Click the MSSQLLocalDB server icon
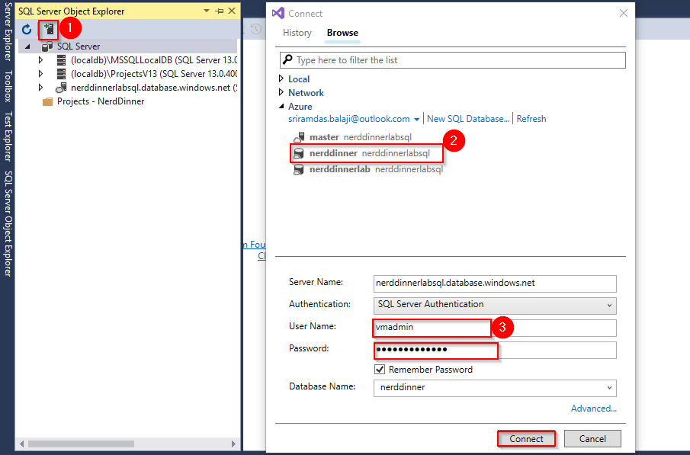 (x=62, y=60)
